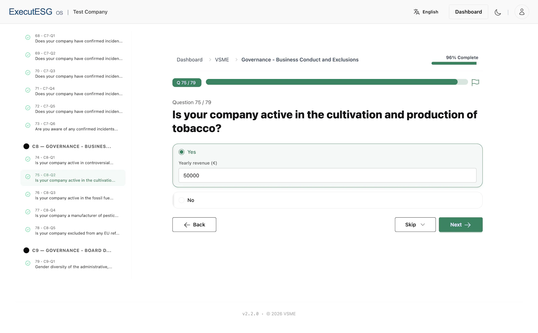Click the Back button
The height and width of the screenshot is (333, 538).
(x=194, y=225)
